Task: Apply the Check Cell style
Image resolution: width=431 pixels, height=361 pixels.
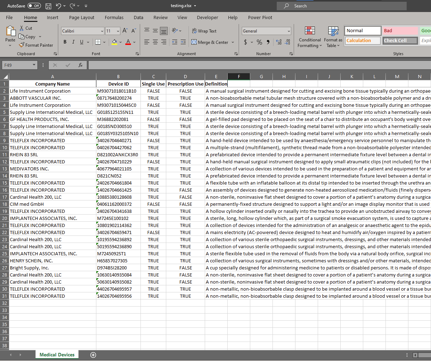Action: 400,41
